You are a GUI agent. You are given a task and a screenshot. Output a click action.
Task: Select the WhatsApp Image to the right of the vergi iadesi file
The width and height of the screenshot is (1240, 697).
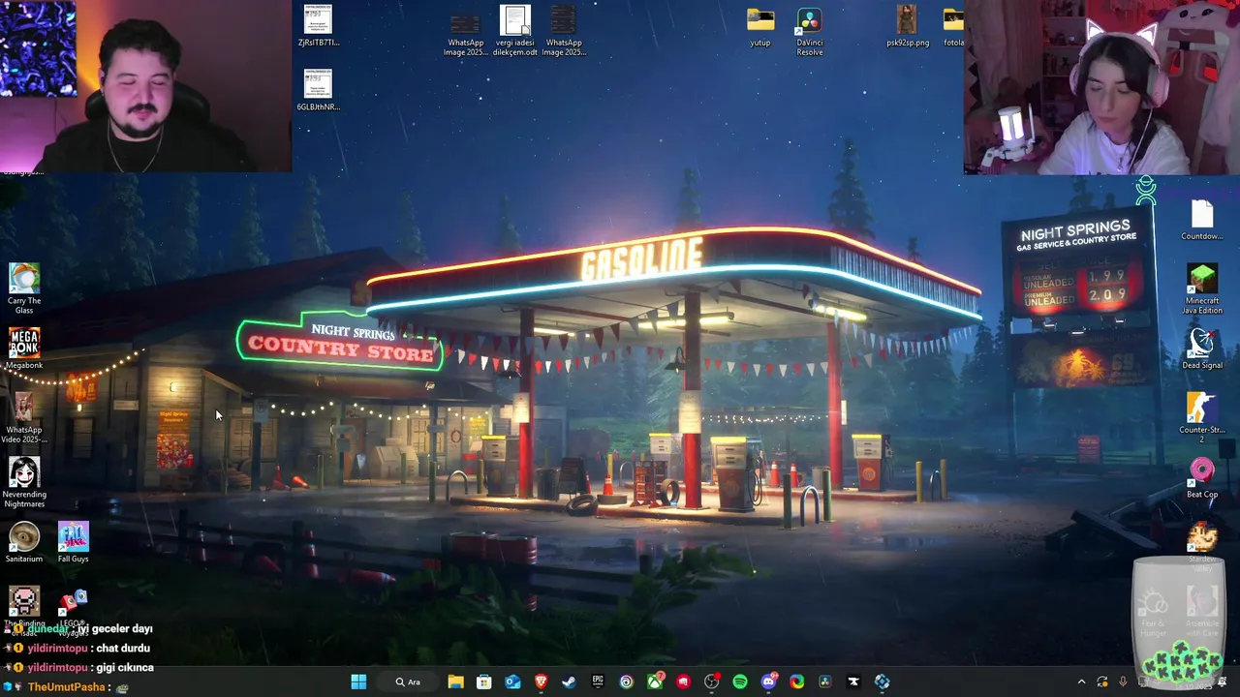(x=563, y=30)
